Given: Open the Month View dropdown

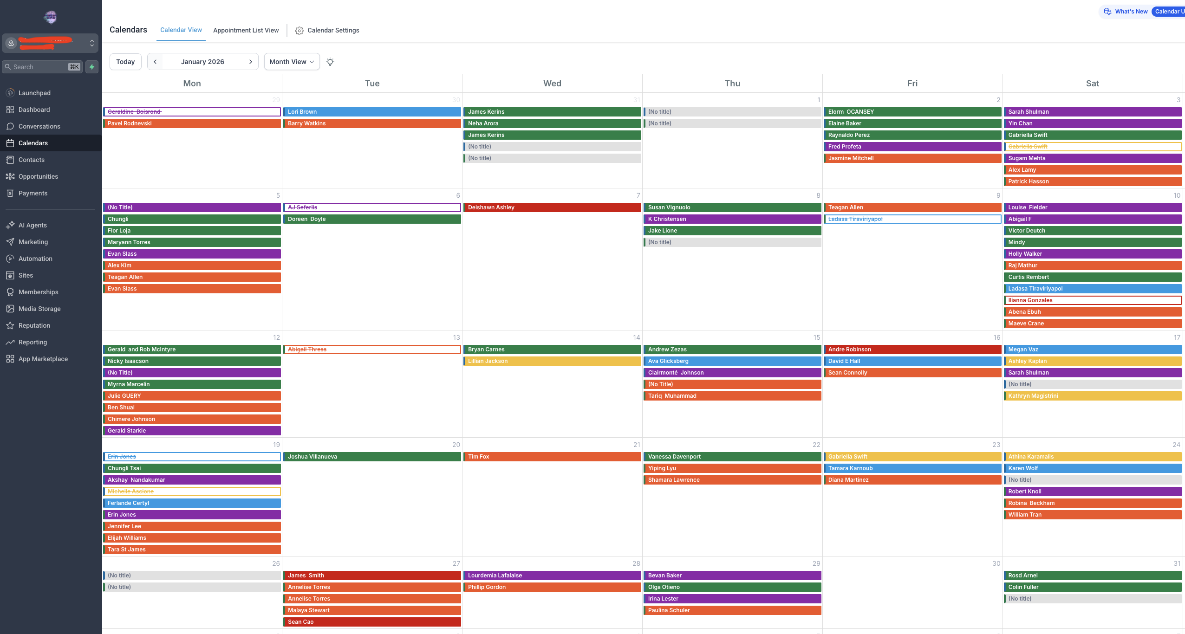Looking at the screenshot, I should (x=292, y=62).
